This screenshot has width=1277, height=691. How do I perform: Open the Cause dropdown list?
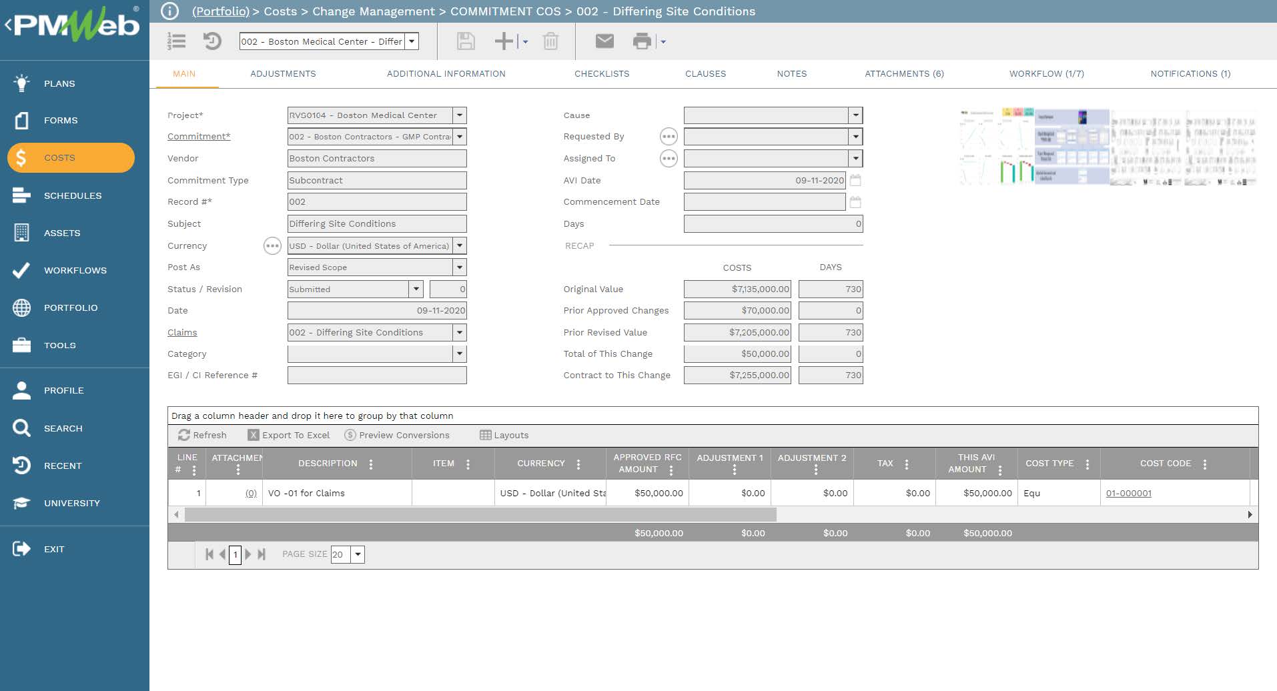855,115
